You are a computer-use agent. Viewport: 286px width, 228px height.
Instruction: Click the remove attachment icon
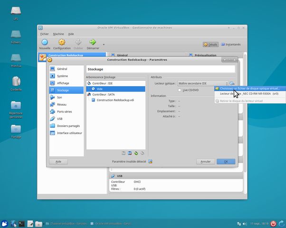(142, 153)
